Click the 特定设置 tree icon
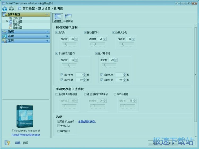Screen dimensions: 199x149 [x=10, y=27]
